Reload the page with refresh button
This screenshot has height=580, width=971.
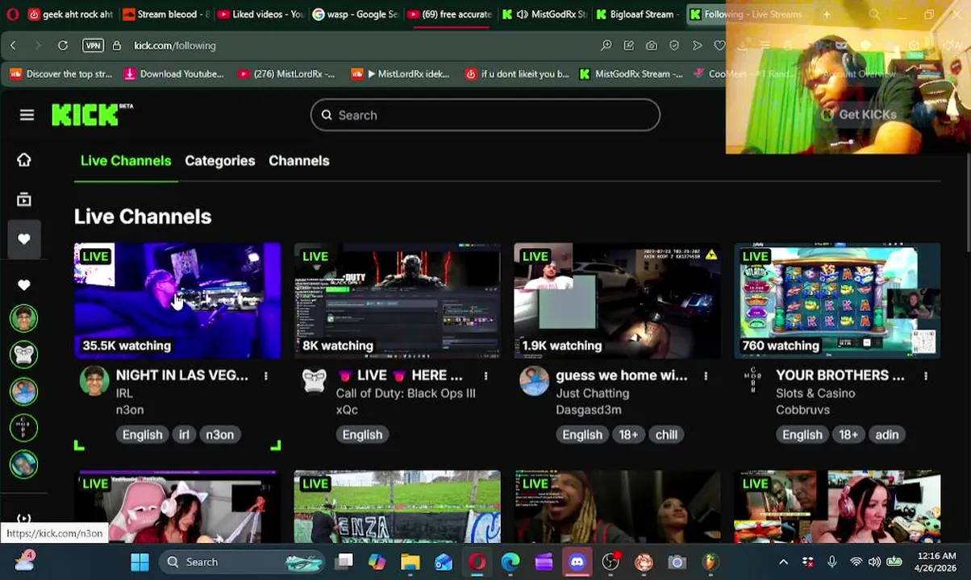click(62, 46)
